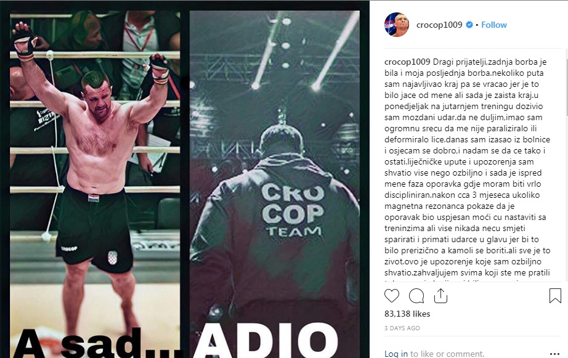Open more options three-dot menu
This screenshot has height=358, width=568.
point(554,354)
